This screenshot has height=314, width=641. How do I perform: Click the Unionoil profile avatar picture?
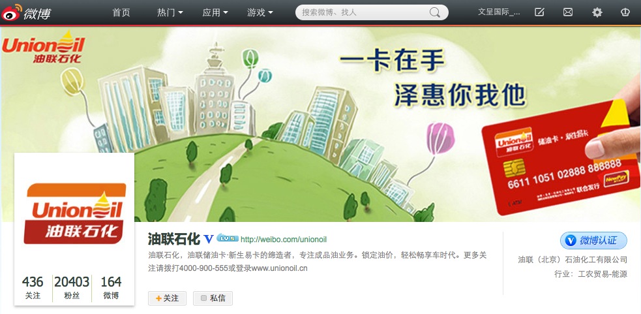click(x=74, y=213)
